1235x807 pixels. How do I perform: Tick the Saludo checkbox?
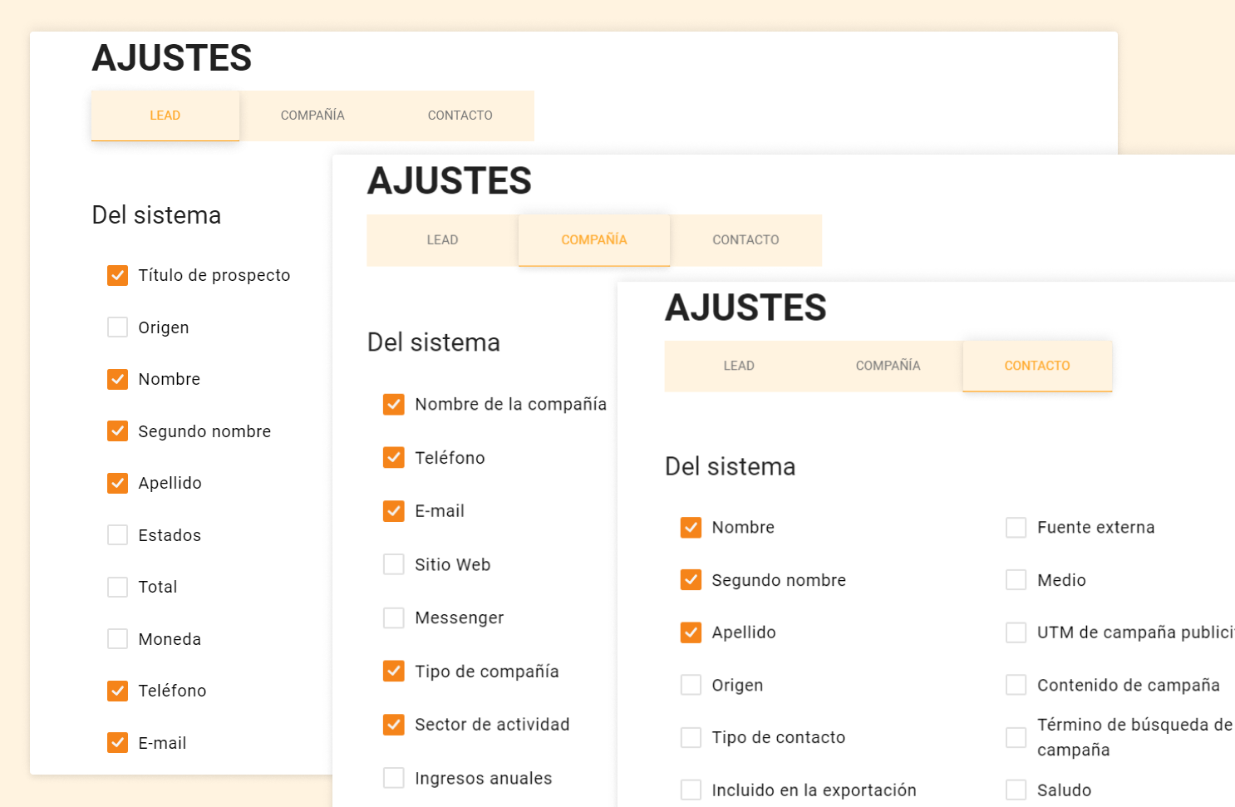pyautogui.click(x=1016, y=790)
